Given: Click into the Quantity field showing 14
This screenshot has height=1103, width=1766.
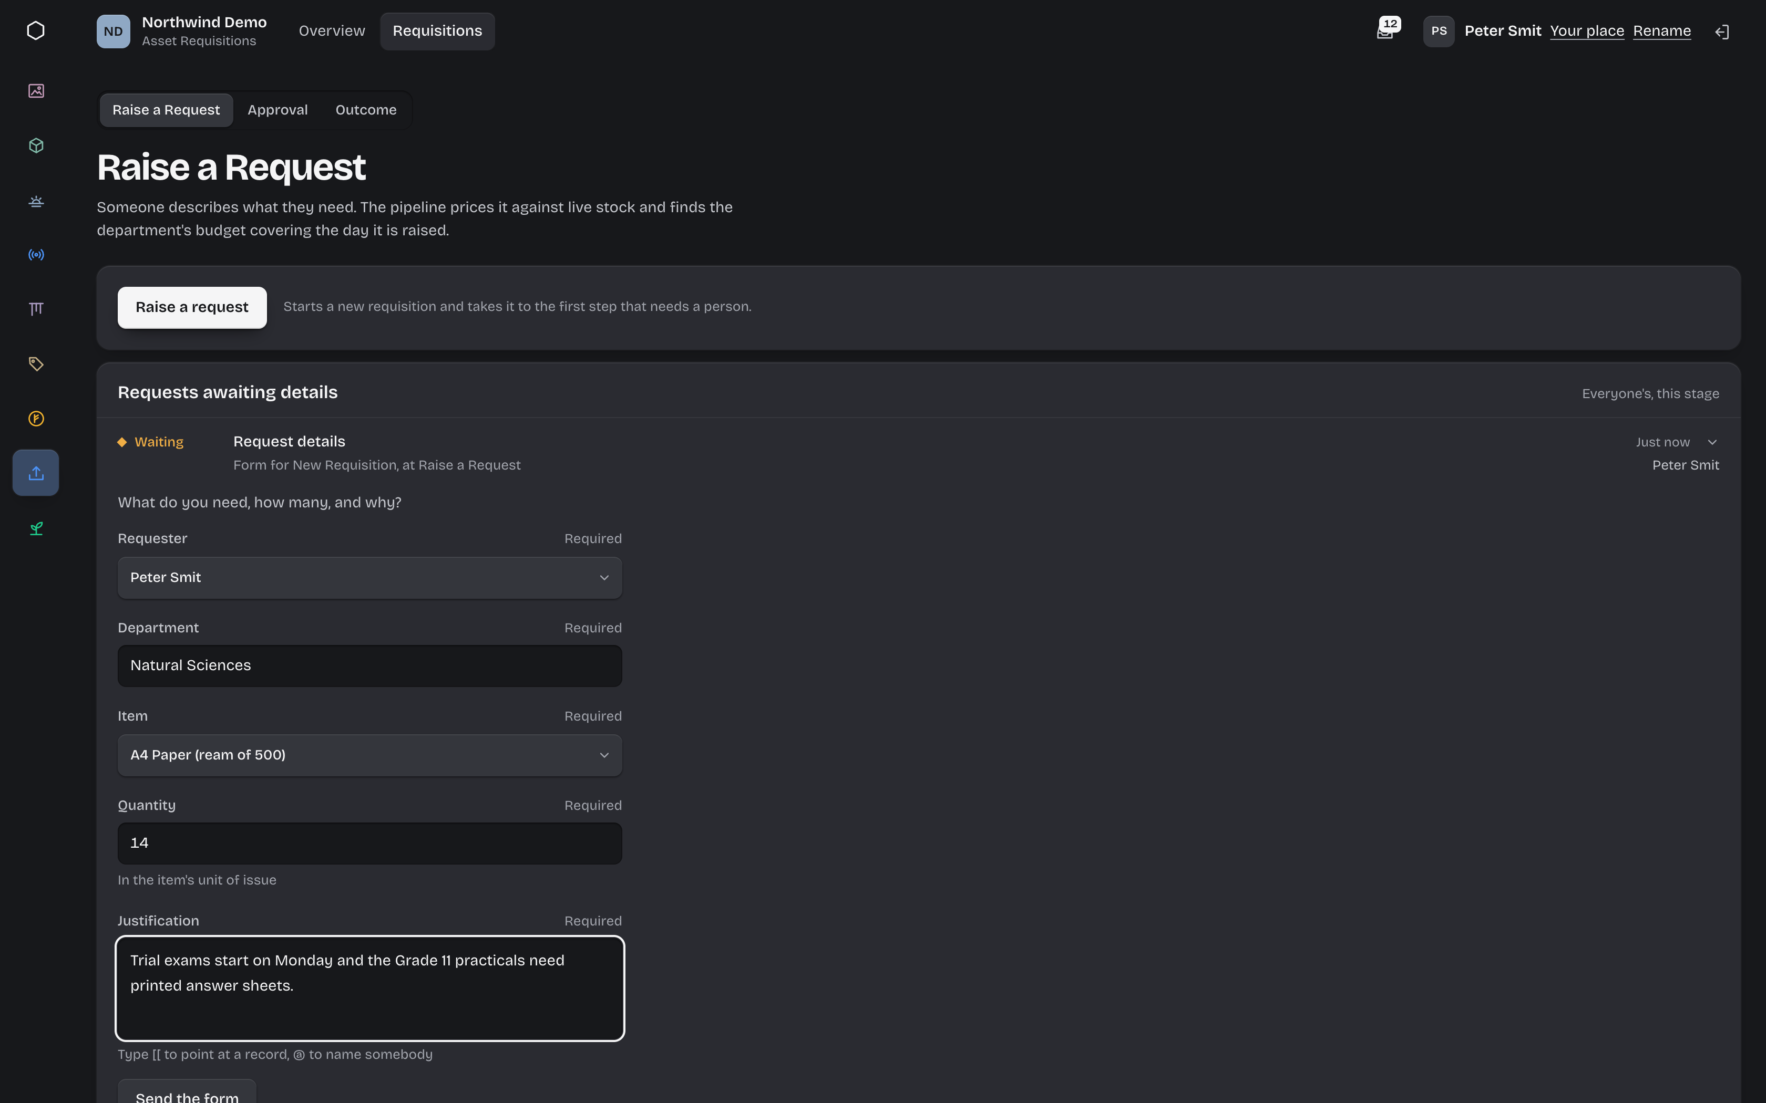Looking at the screenshot, I should 370,844.
